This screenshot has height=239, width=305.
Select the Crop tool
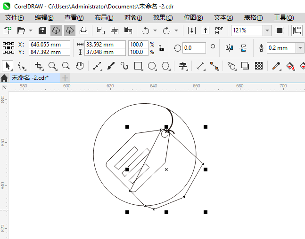pos(39,66)
